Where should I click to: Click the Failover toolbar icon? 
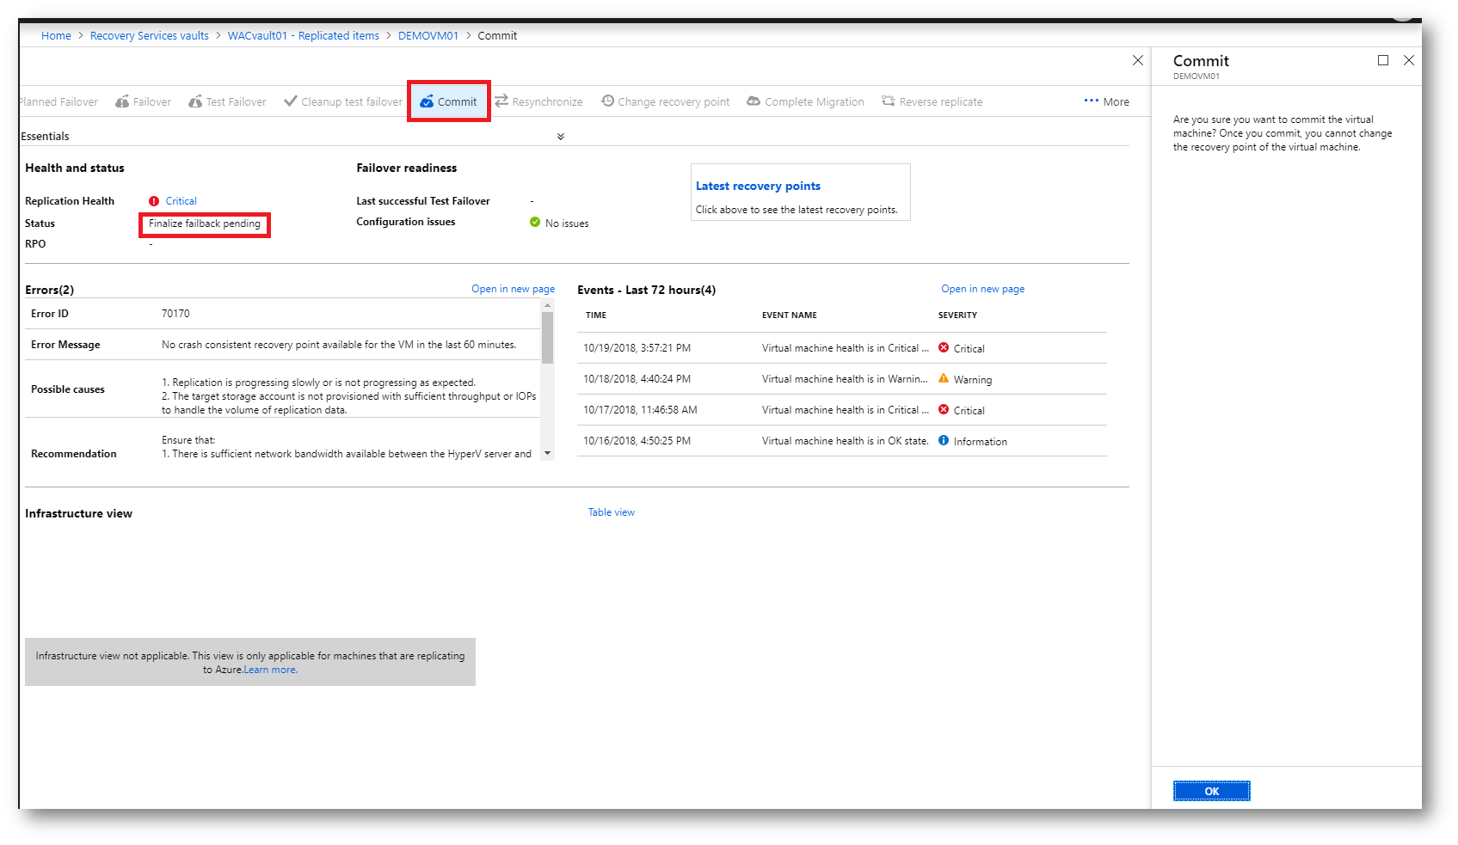(122, 101)
